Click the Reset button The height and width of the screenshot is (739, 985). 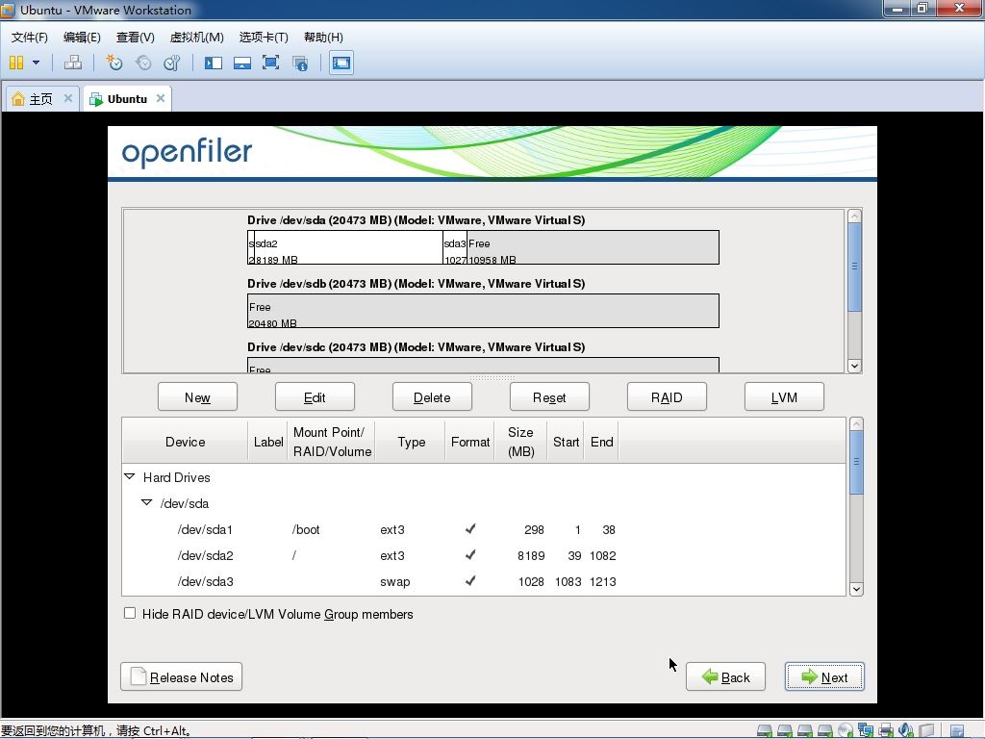coord(549,397)
